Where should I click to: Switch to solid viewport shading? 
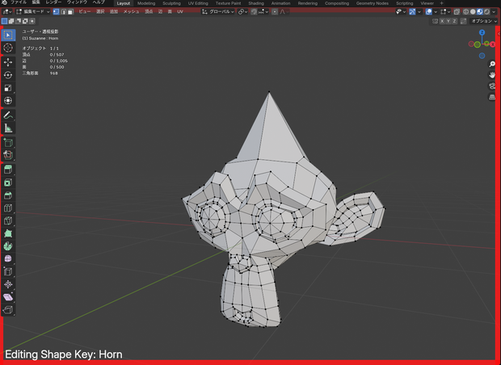coord(473,12)
